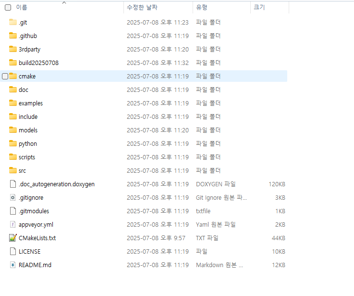Click the CMakeLists.txt notepad icon
The width and height of the screenshot is (354, 296).
[13, 238]
